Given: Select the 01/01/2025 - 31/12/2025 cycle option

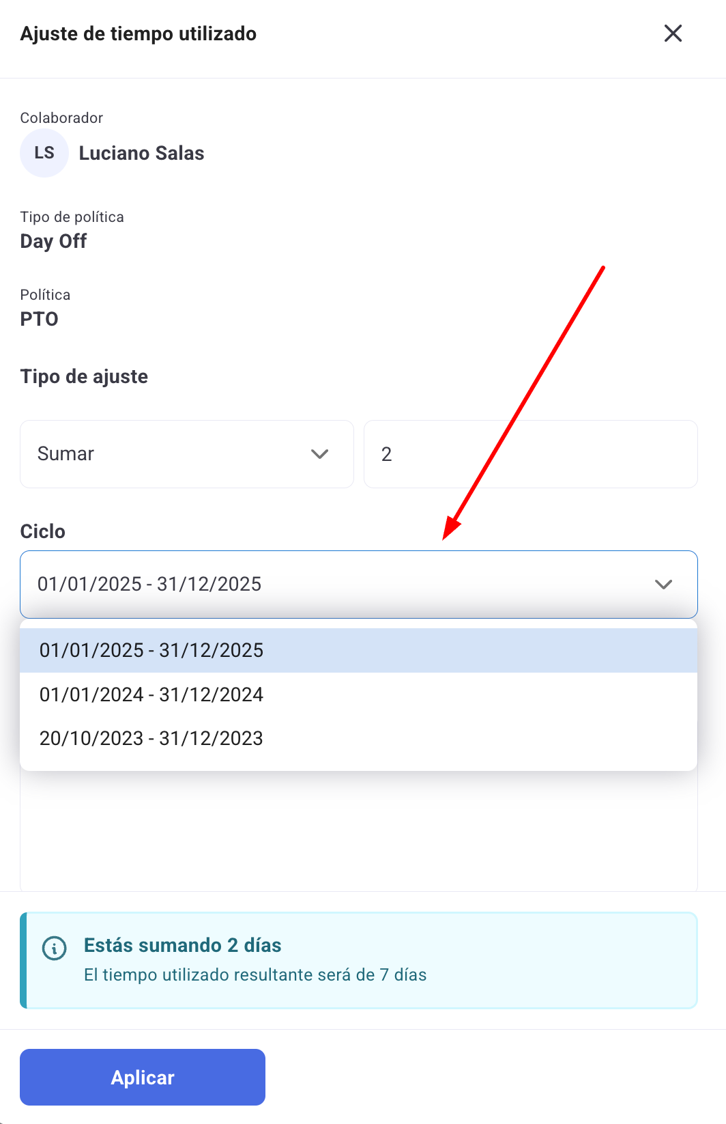Looking at the screenshot, I should (151, 650).
